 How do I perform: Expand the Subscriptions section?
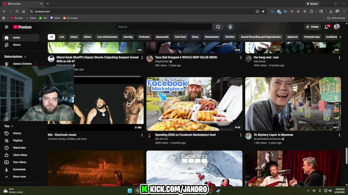point(15,57)
